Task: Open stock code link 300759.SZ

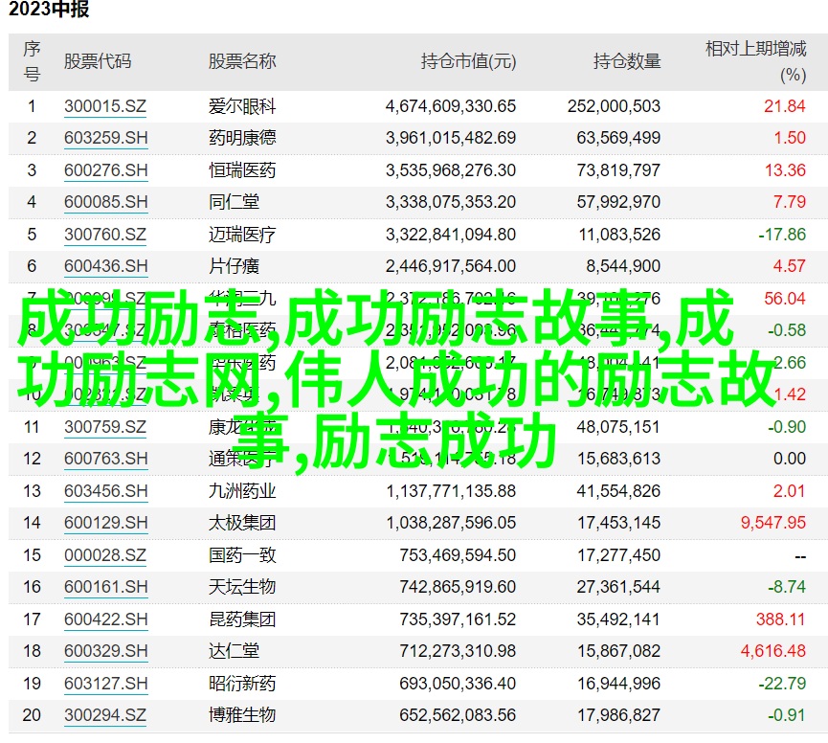Action: (x=105, y=427)
